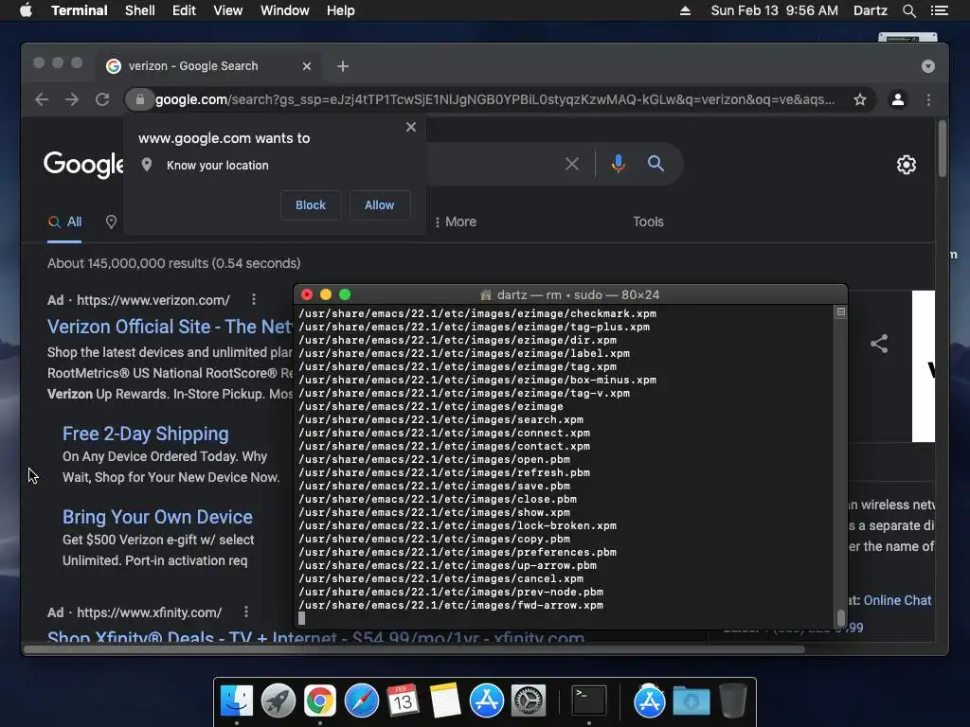970x727 pixels.
Task: Open Spotlight search in menu bar
Action: point(908,10)
